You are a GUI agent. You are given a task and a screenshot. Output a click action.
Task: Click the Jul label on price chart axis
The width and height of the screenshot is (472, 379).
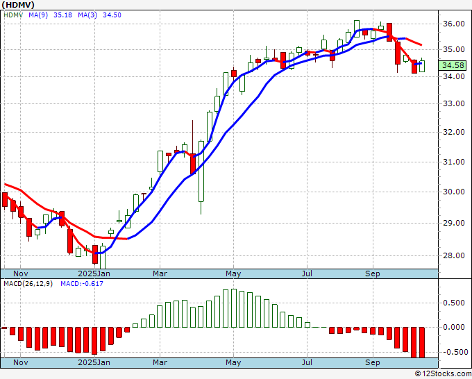pos(307,273)
